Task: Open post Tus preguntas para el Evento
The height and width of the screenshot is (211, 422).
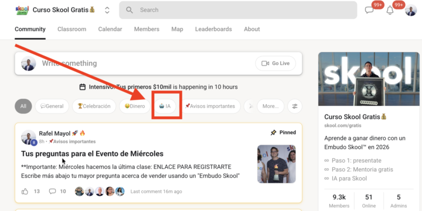Action: [93, 154]
